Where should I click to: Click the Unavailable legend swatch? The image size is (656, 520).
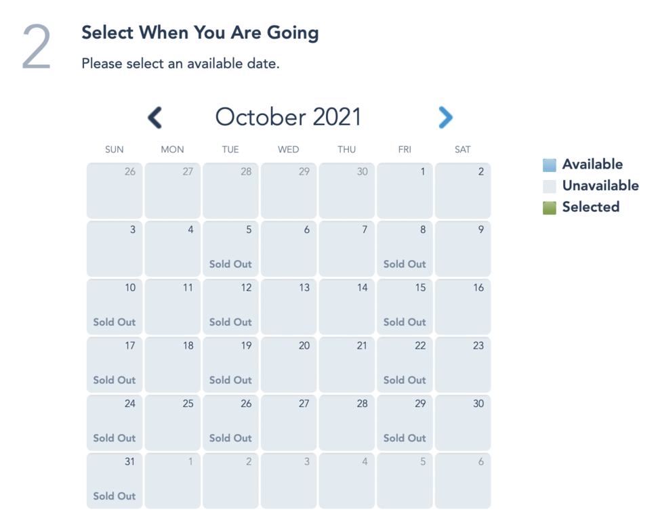click(549, 186)
